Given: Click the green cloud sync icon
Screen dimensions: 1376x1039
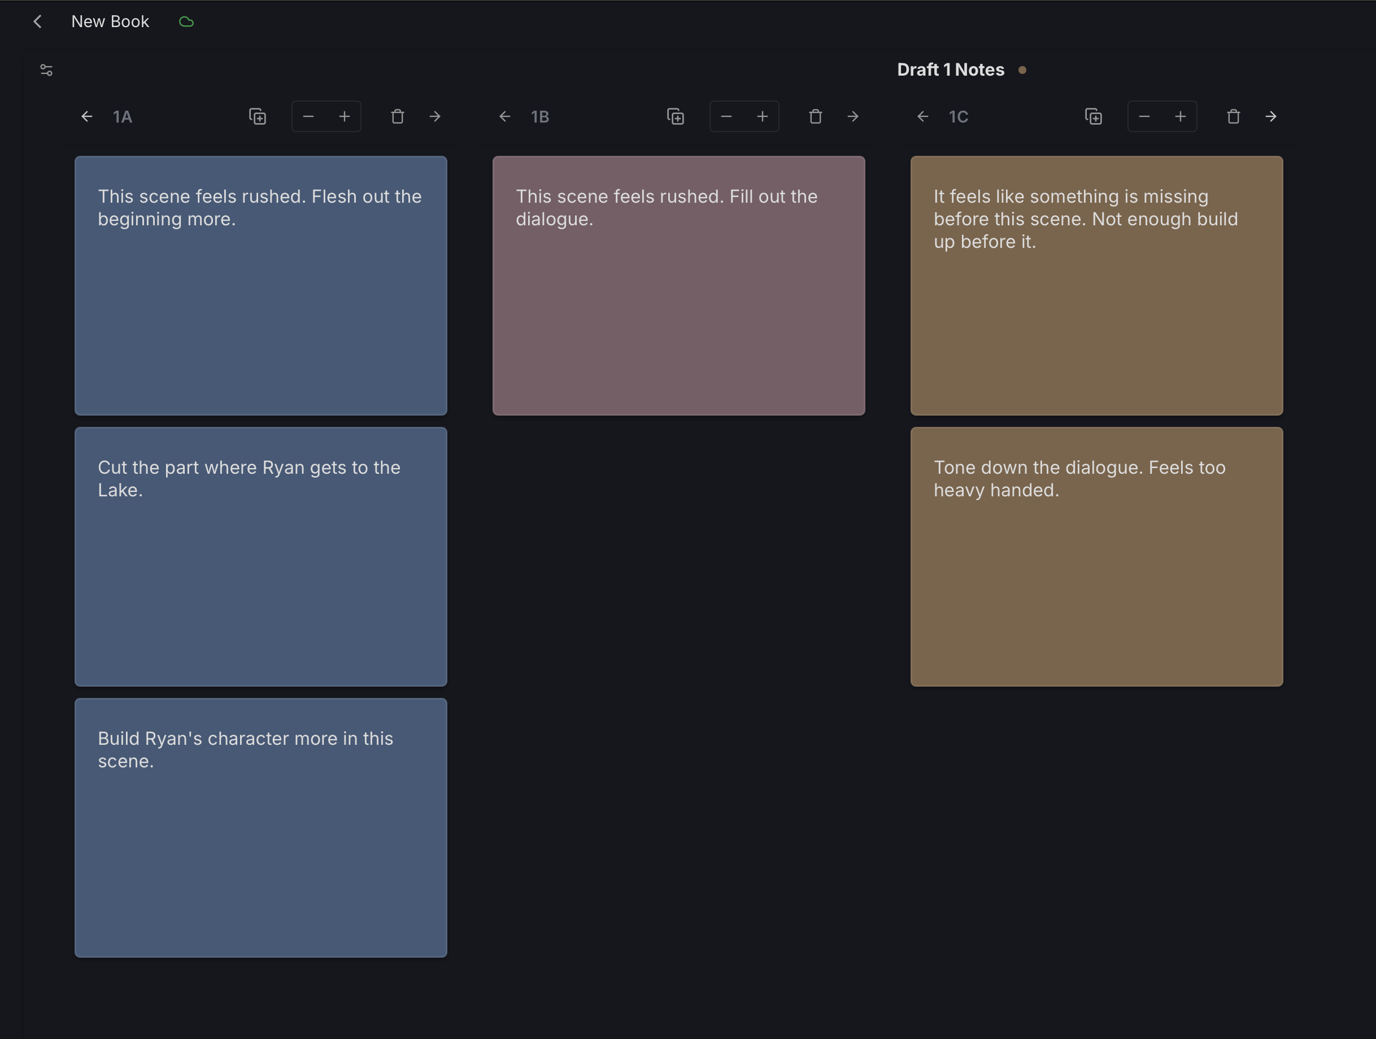Looking at the screenshot, I should point(186,23).
